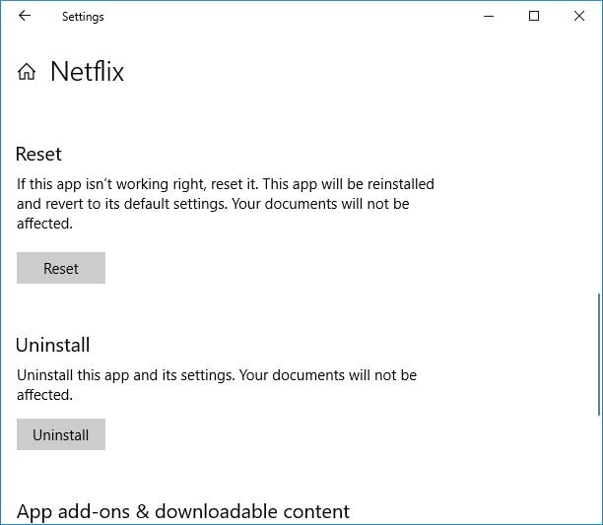Image resolution: width=603 pixels, height=525 pixels.
Task: Click the word reinstalled in Reset text
Action: pos(401,184)
